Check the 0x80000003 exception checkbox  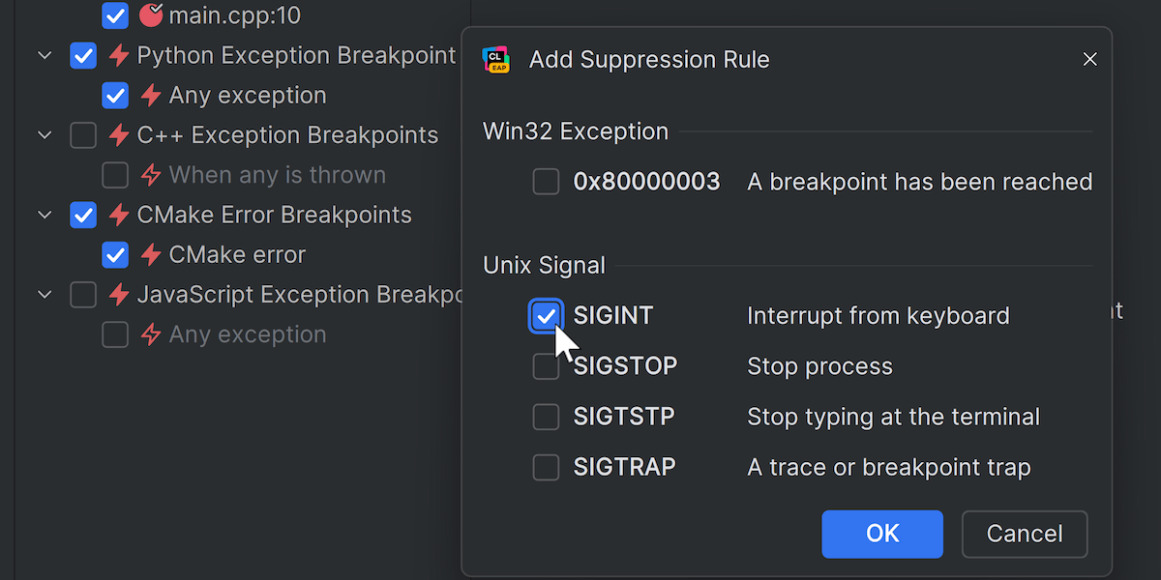547,182
